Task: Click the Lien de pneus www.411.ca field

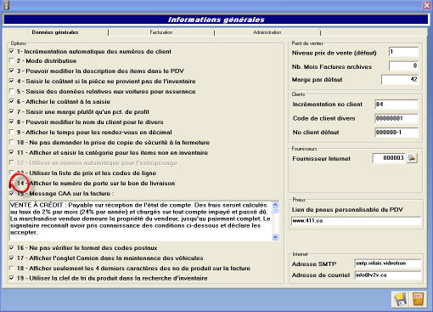Action: pyautogui.click(x=356, y=221)
